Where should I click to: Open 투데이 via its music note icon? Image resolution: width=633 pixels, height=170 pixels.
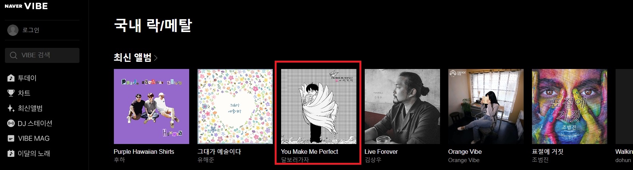(x=11, y=78)
